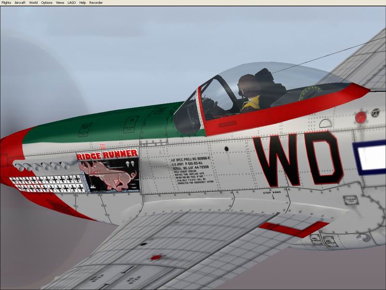Screen dimensions: 386x290
Task: Open the Recorder menu
Action: 96,3
